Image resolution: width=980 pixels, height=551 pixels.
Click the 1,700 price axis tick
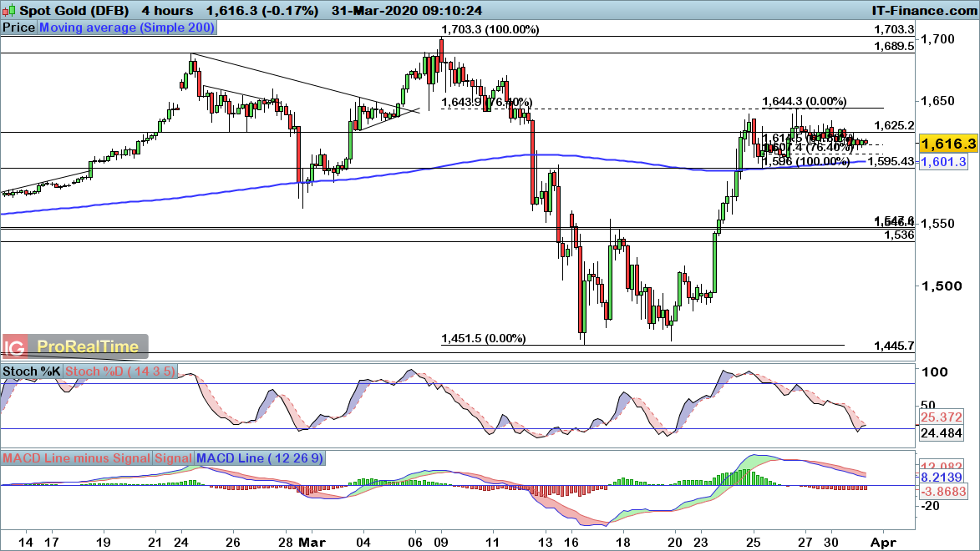coord(938,38)
